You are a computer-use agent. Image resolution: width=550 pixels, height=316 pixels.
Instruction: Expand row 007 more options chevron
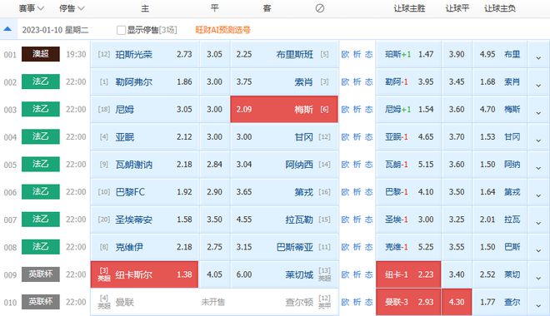click(x=538, y=223)
